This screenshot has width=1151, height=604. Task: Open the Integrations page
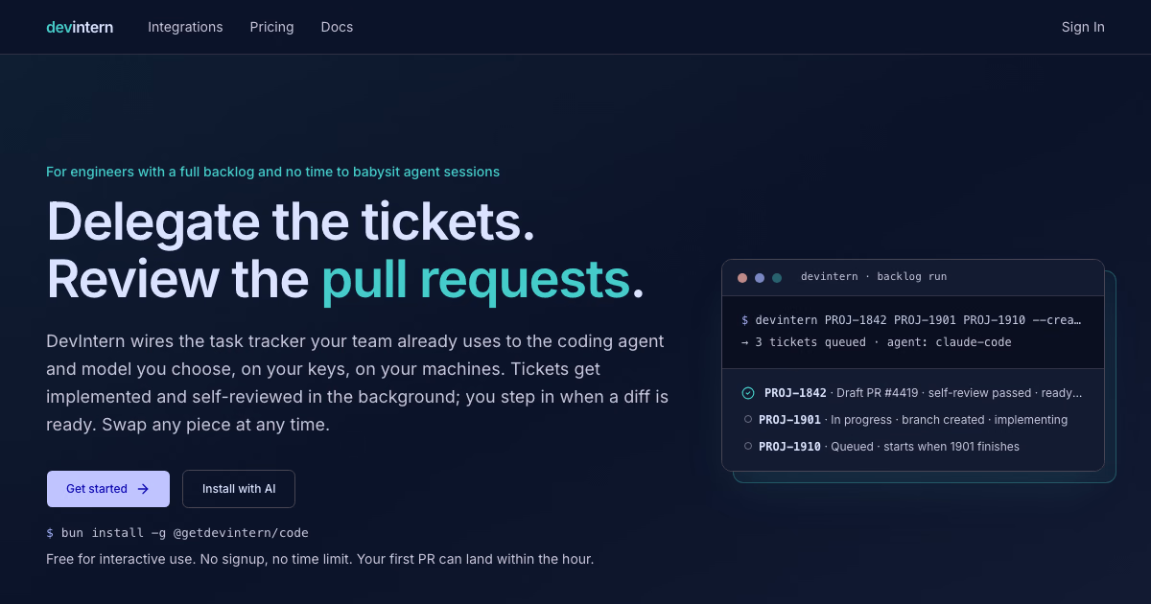[185, 27]
